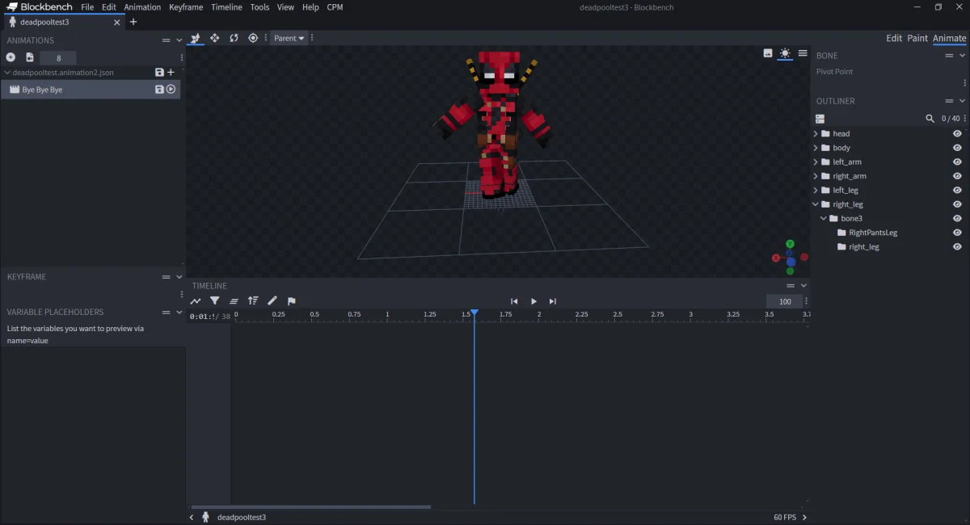Toggle the timeline graph editor icon
Image resolution: width=970 pixels, height=525 pixels.
(x=195, y=301)
